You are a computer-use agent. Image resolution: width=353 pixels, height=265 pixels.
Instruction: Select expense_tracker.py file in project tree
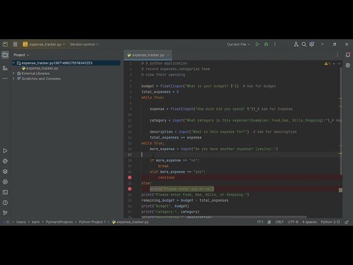coord(40,68)
